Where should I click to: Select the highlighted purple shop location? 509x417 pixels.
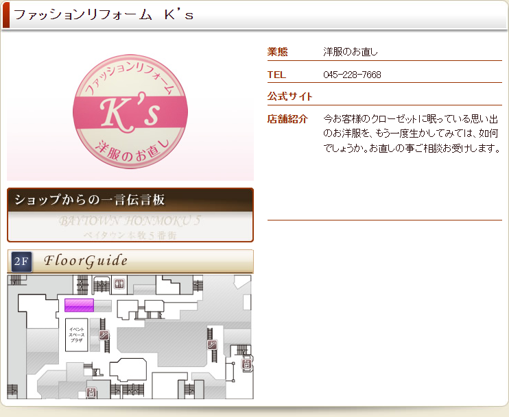(x=79, y=305)
